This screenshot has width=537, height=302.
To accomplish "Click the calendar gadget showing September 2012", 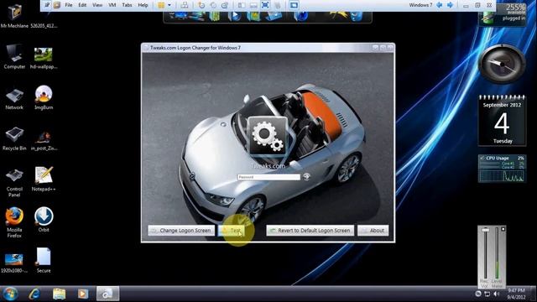I will click(502, 121).
